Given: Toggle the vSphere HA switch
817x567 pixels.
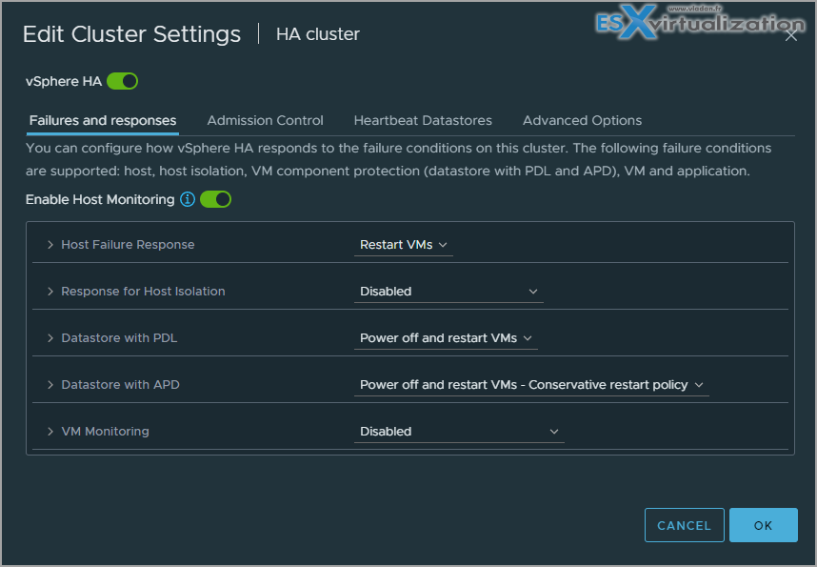Looking at the screenshot, I should click(x=122, y=82).
